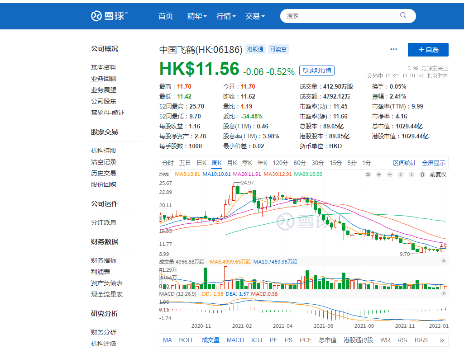
Task: Open 股份回购 in sidebar
Action: (x=104, y=184)
